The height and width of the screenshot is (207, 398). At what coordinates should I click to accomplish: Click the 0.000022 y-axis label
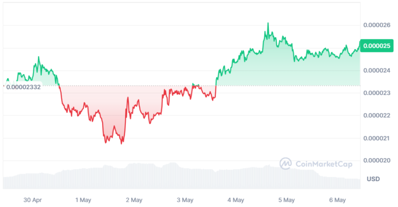[x=376, y=116]
